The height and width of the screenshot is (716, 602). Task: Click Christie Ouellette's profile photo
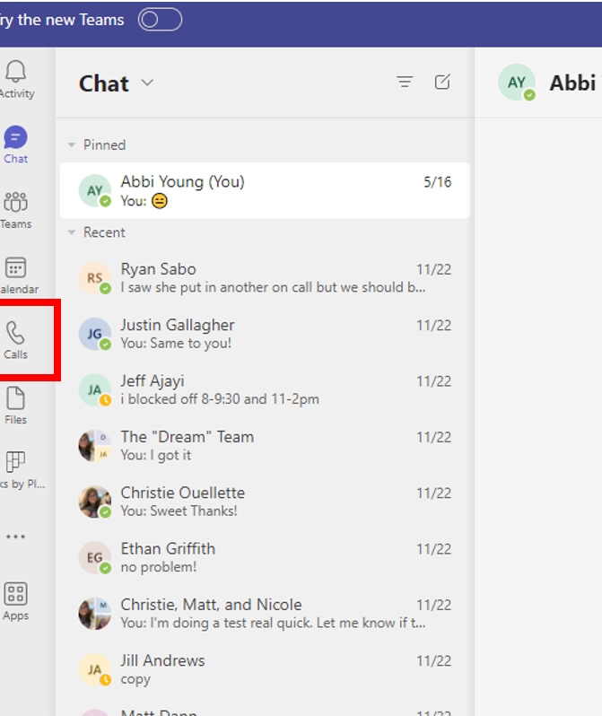click(94, 502)
